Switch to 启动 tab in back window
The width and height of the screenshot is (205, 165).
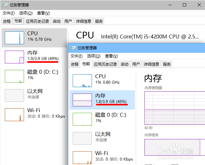click(x=57, y=21)
